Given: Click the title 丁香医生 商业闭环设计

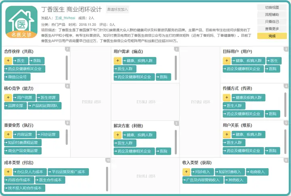Looking at the screenshot, I should (72, 9).
